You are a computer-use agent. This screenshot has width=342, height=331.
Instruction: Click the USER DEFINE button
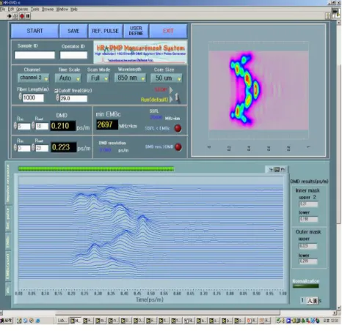coord(136,31)
